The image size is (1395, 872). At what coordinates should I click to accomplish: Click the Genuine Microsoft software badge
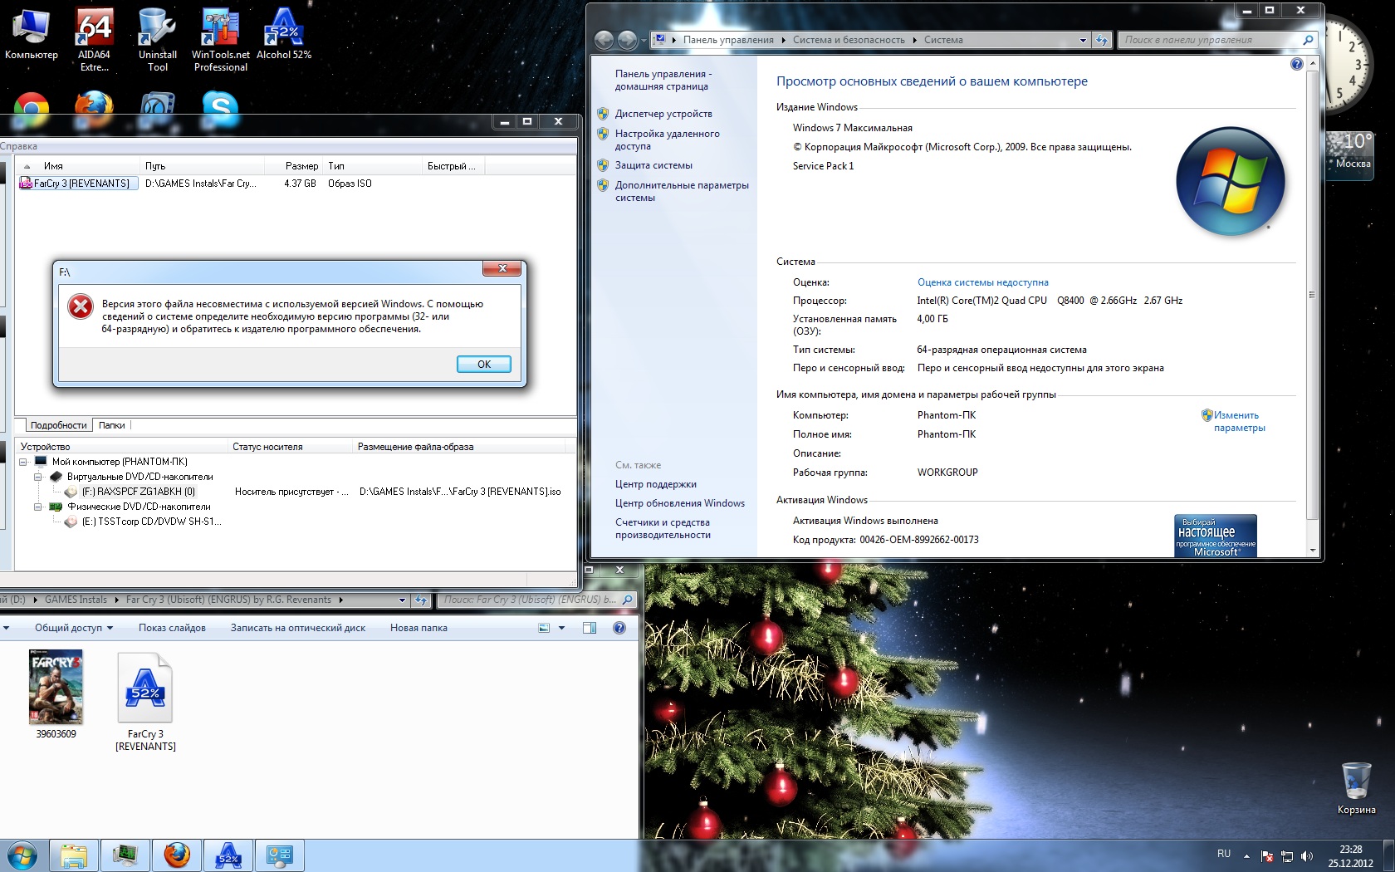coord(1216,536)
